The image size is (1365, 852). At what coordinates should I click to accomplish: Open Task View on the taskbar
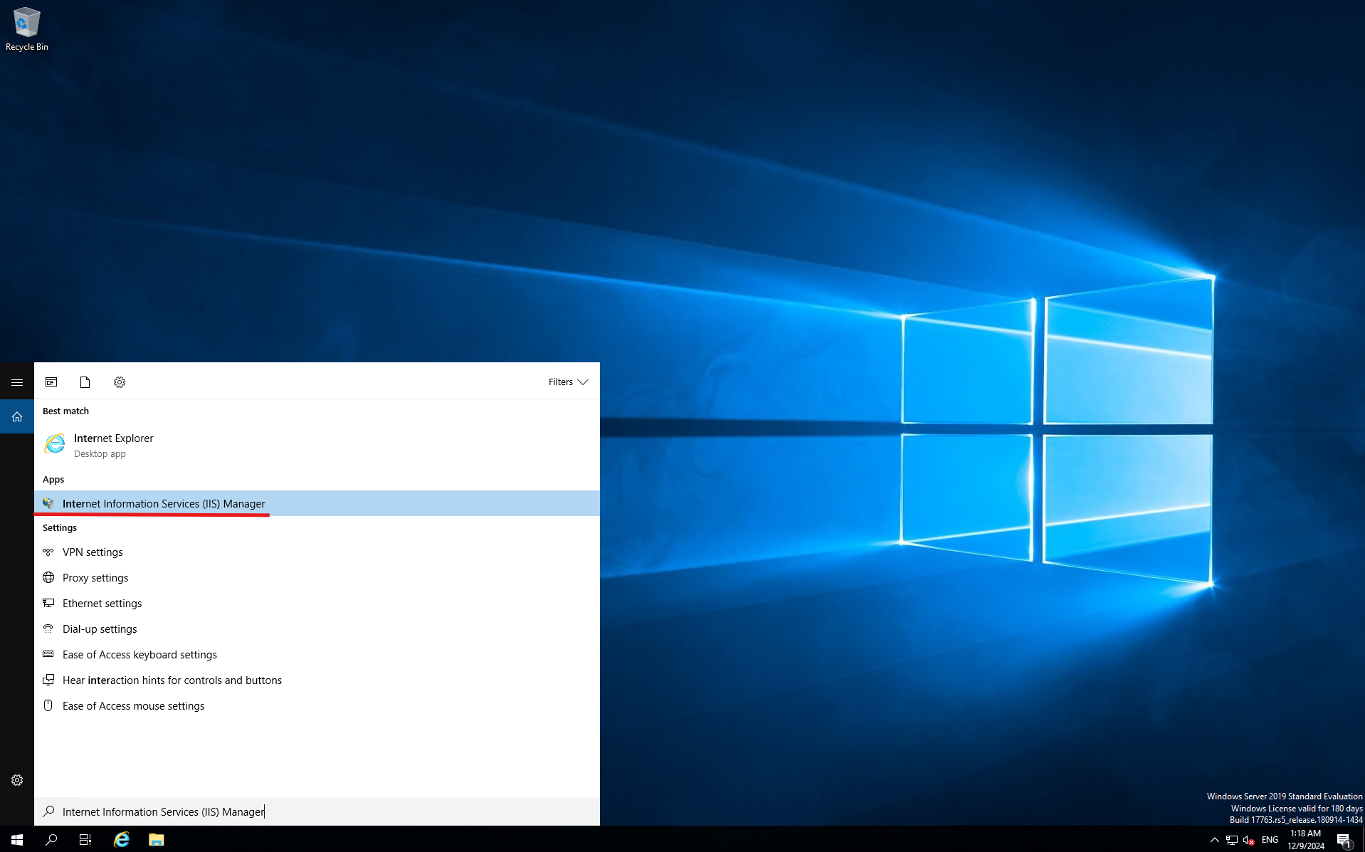click(85, 839)
